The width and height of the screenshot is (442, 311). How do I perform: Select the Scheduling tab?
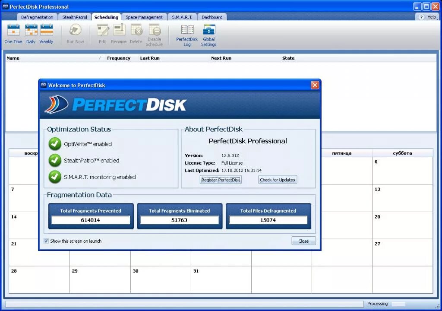point(106,17)
